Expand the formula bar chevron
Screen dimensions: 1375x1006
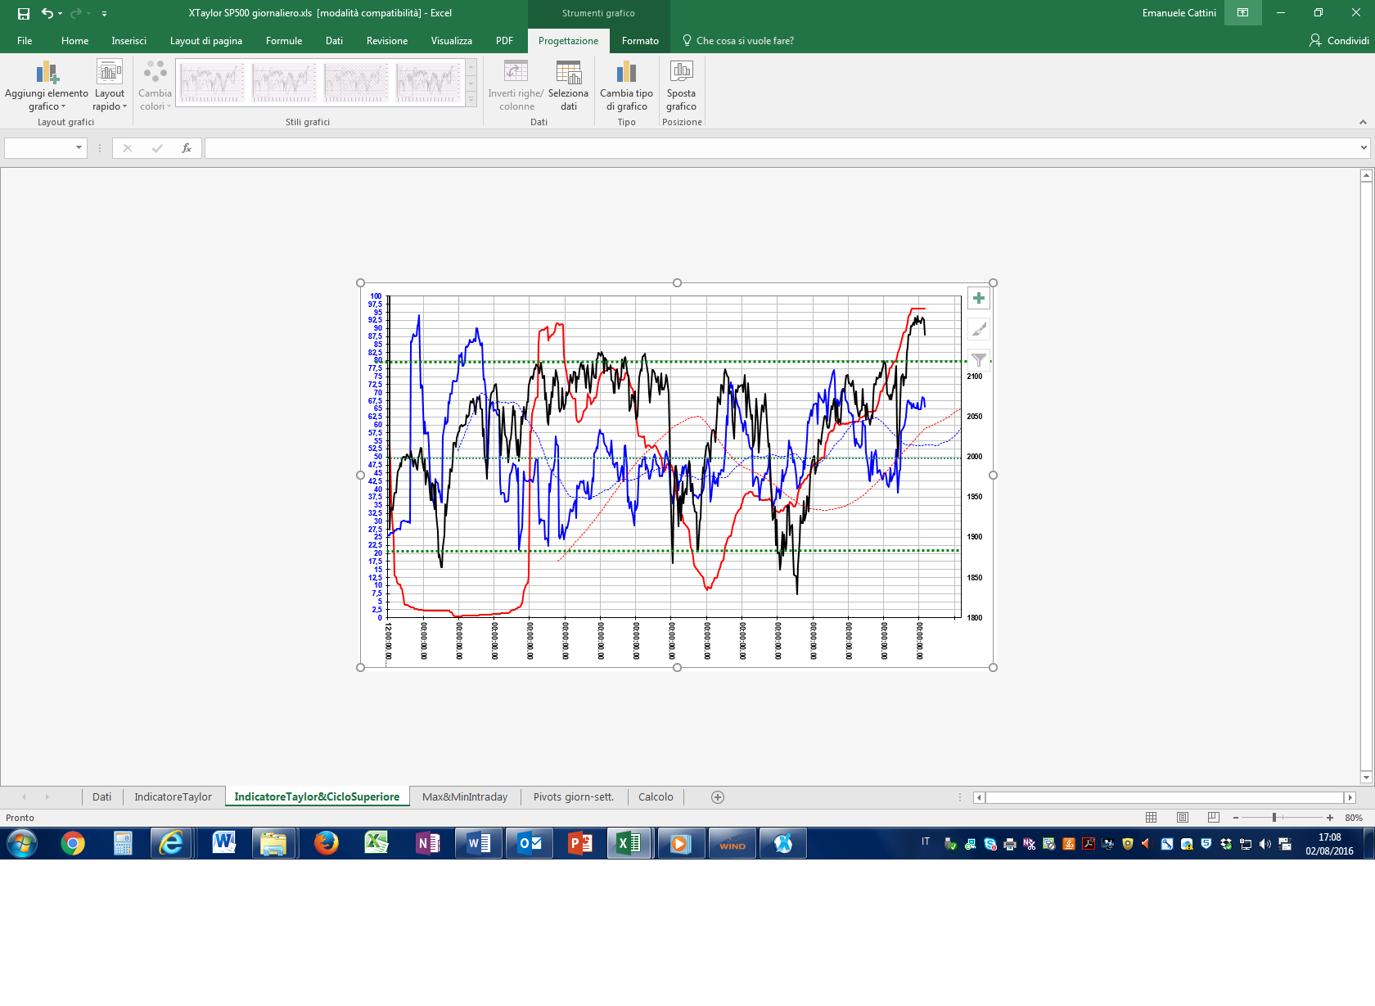click(x=1364, y=148)
